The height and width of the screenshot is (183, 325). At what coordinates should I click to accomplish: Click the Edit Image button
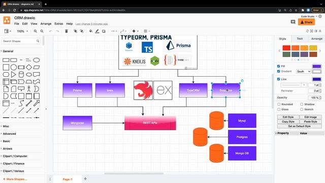[x=310, y=117]
